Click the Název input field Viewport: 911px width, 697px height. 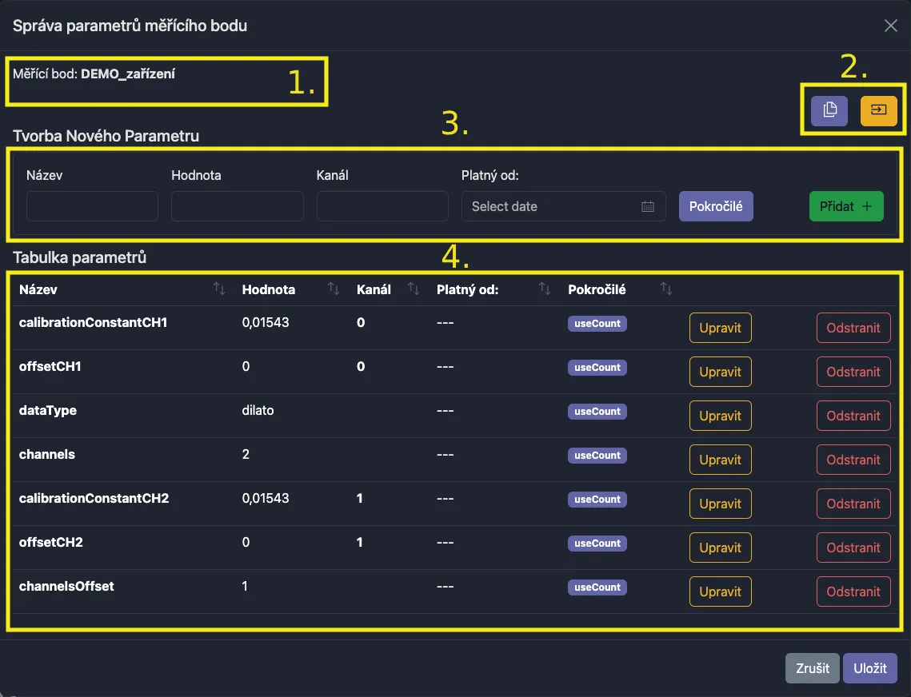[x=92, y=206]
